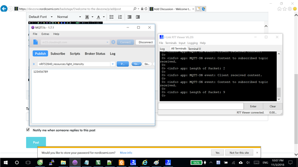
Task: Open Internet Explorer in the taskbar
Action: (145, 162)
